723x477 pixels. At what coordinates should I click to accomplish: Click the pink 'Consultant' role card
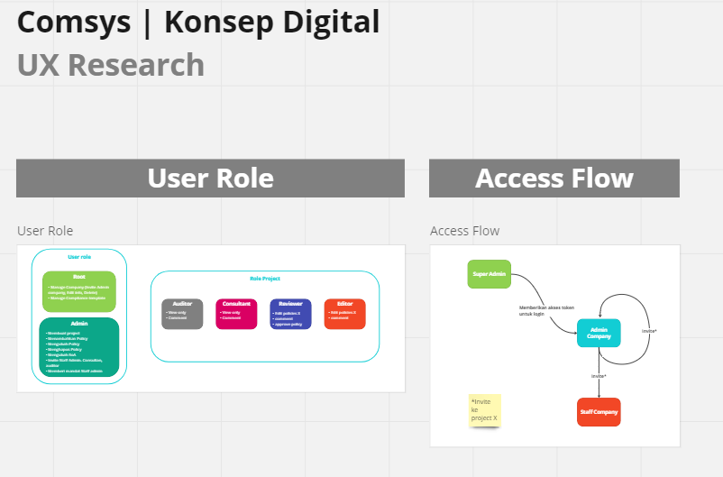(x=236, y=314)
